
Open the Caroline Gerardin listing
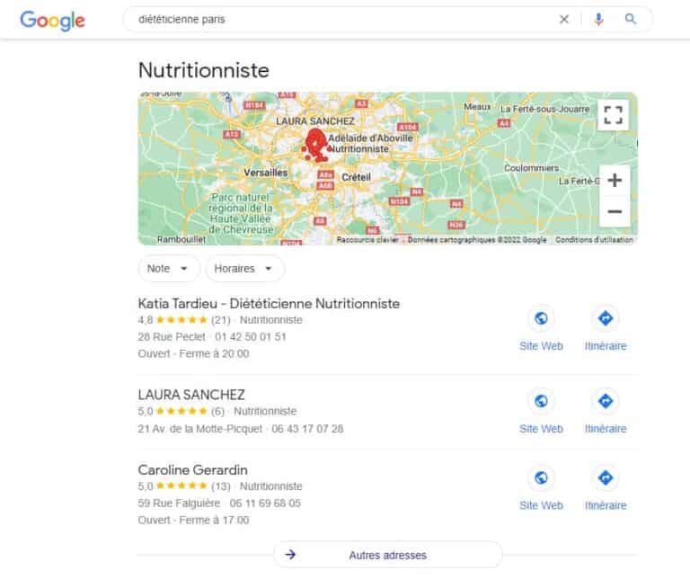tap(193, 470)
